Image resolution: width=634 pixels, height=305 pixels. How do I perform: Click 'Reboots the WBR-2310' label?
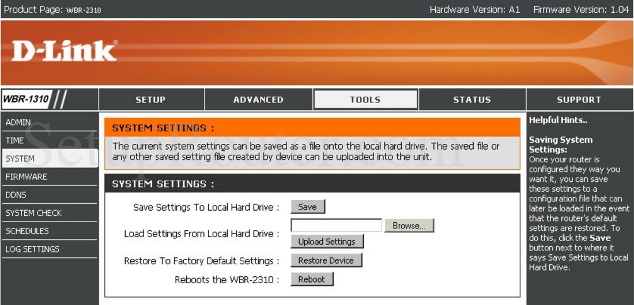[x=227, y=280]
